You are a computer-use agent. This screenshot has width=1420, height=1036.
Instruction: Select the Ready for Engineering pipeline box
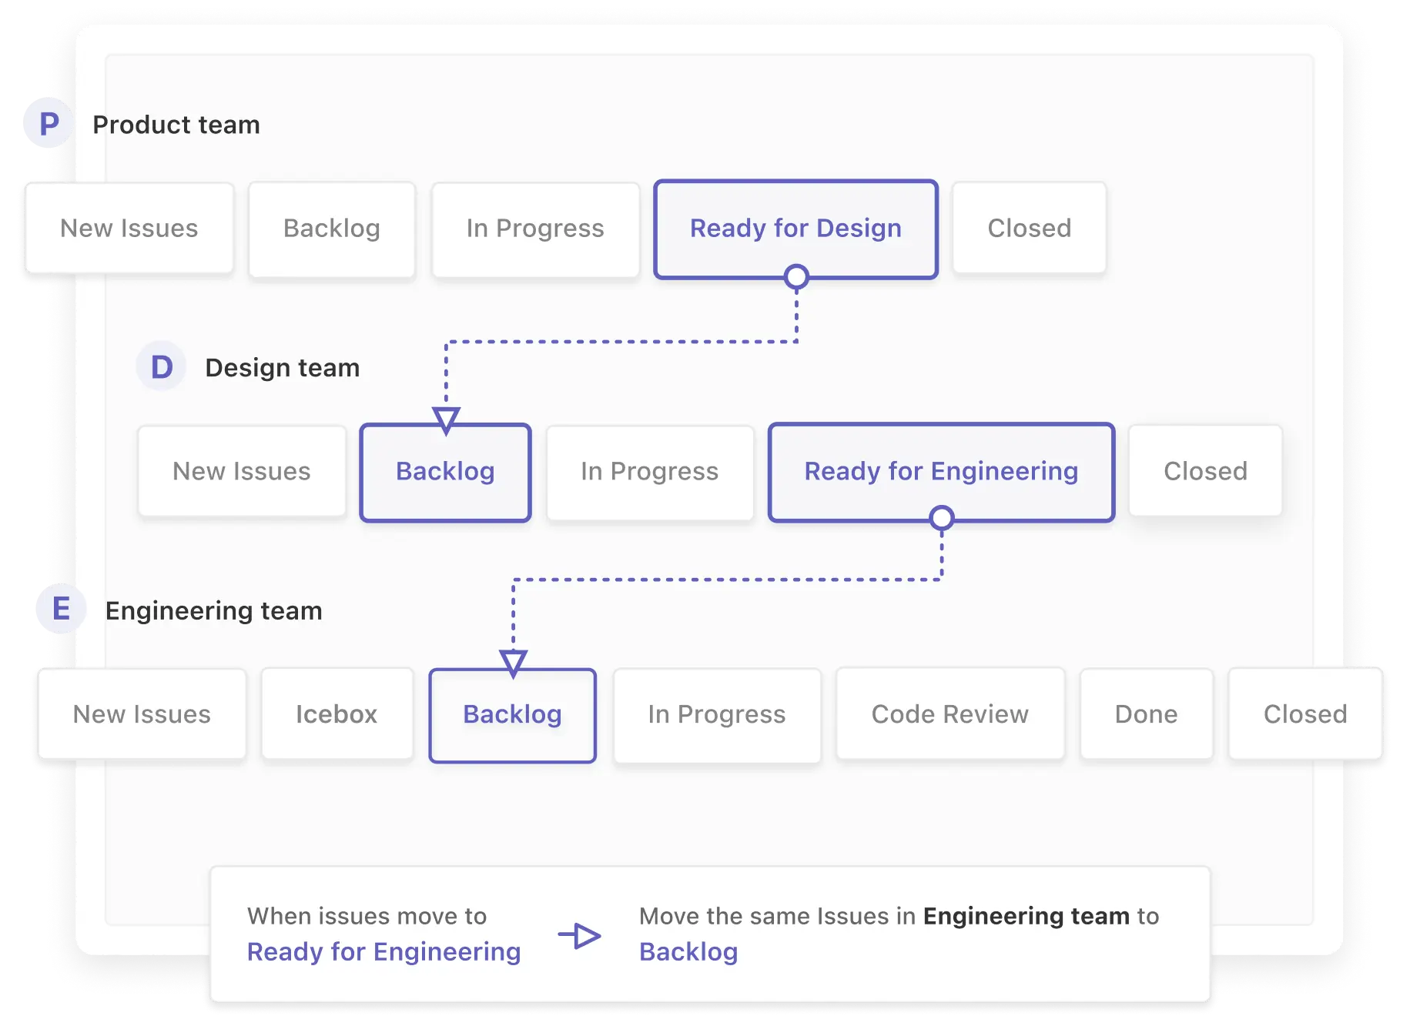point(941,472)
